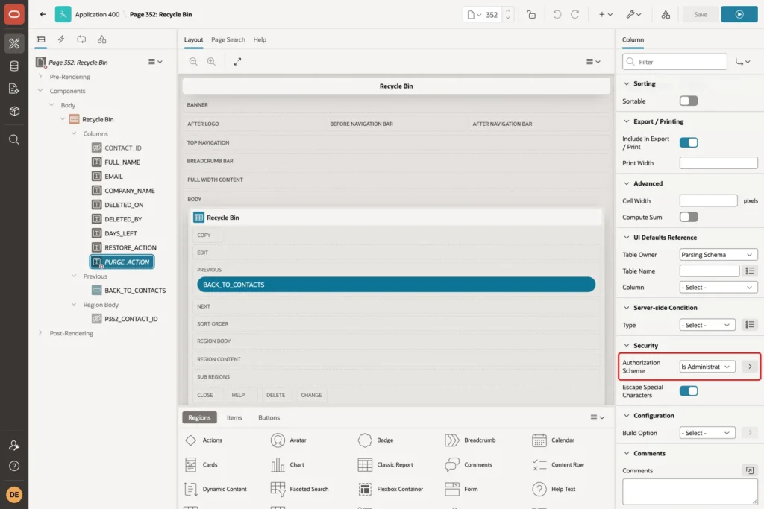Click the search magnifier in left sidebar
764x509 pixels.
click(14, 139)
